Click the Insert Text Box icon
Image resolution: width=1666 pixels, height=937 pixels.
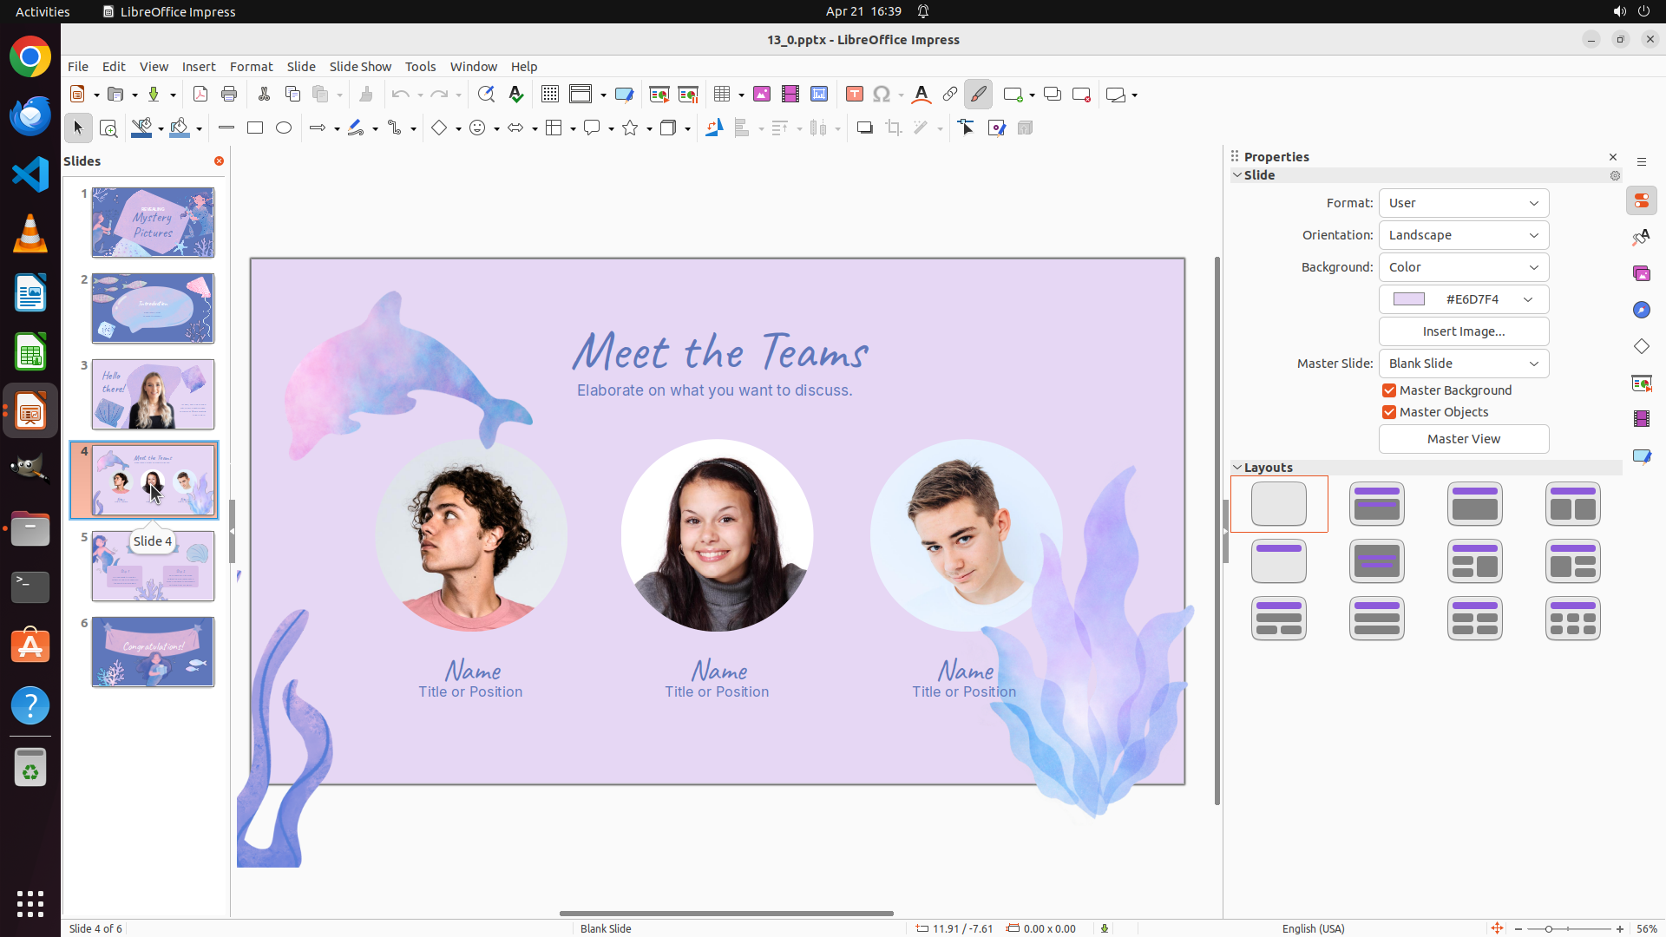(x=854, y=95)
